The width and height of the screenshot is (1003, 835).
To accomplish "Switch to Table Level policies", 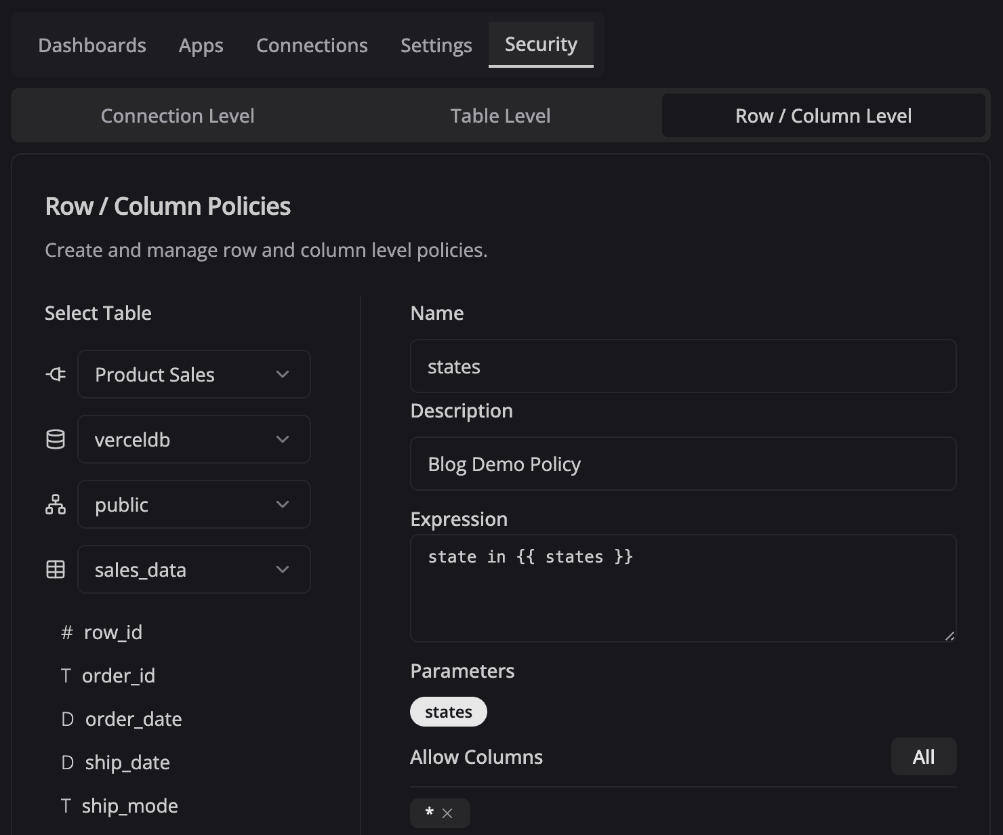I will tap(500, 116).
